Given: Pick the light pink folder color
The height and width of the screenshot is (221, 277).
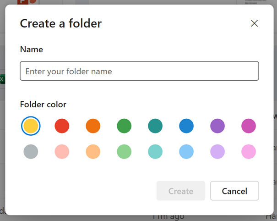Looking at the screenshot, I should 62,151.
